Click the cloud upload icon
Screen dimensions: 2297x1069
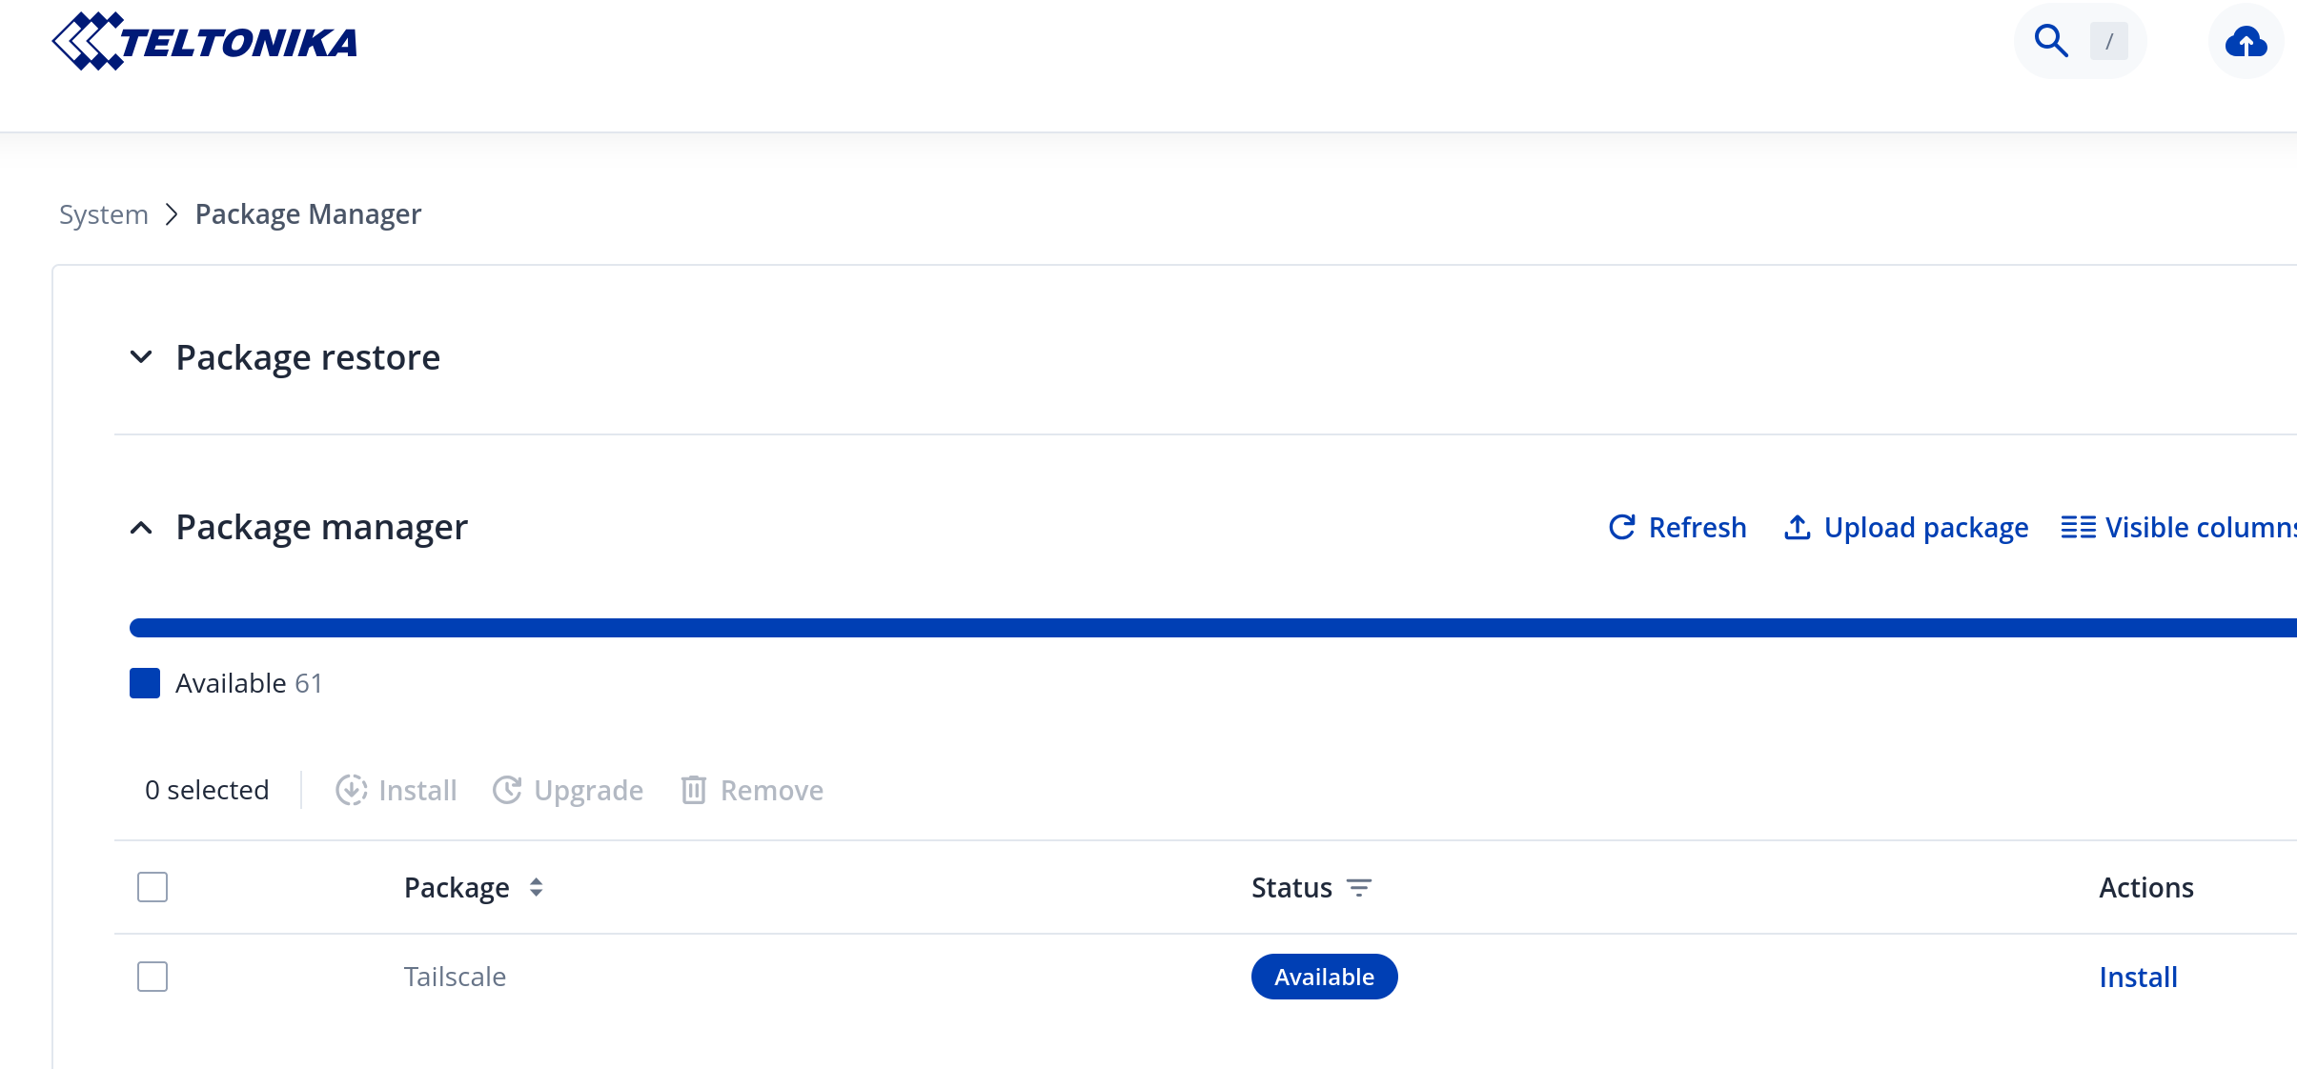pyautogui.click(x=2246, y=42)
